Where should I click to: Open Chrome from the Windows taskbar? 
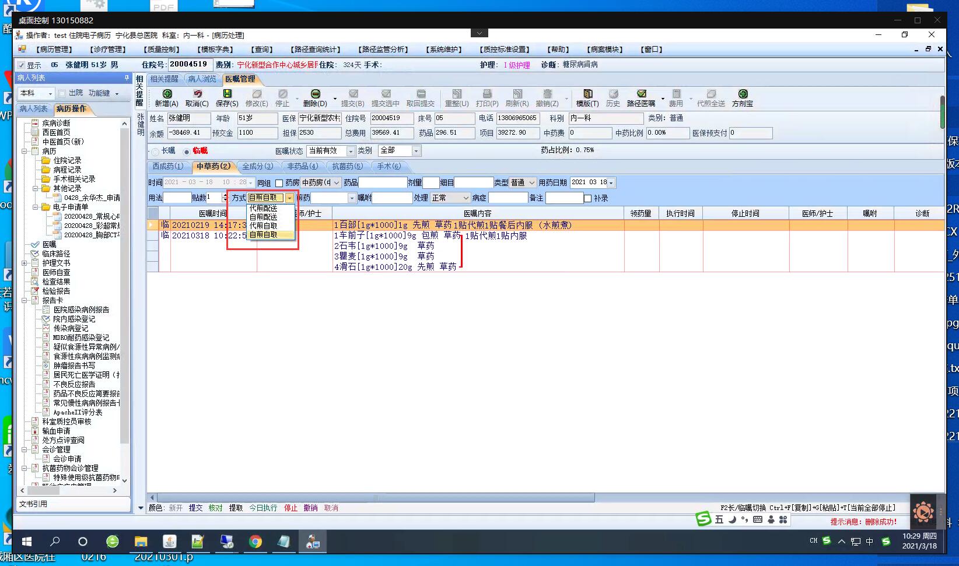[x=255, y=542]
